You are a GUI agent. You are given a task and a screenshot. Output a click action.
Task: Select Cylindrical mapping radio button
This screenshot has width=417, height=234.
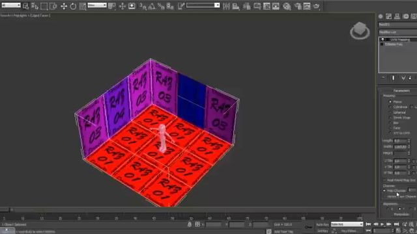(x=390, y=107)
